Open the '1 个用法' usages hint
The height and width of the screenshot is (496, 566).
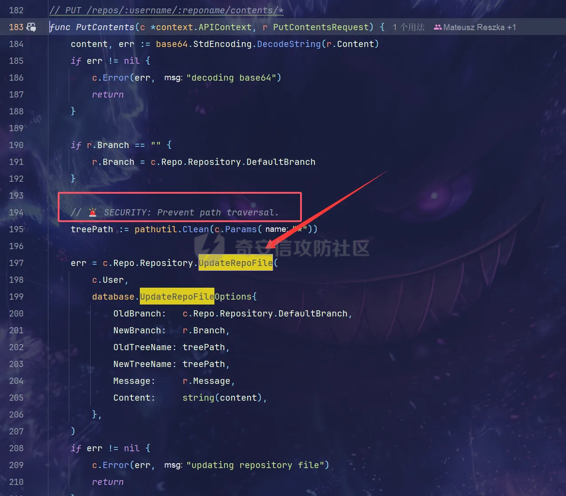point(408,27)
